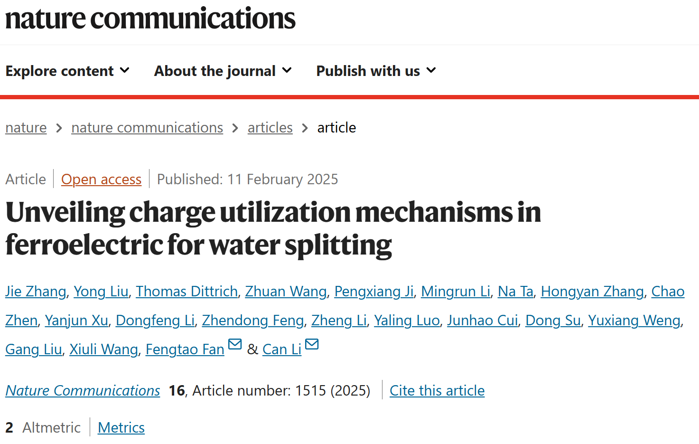This screenshot has height=444, width=699.
Task: Select author Dong Su
Action: tap(553, 321)
